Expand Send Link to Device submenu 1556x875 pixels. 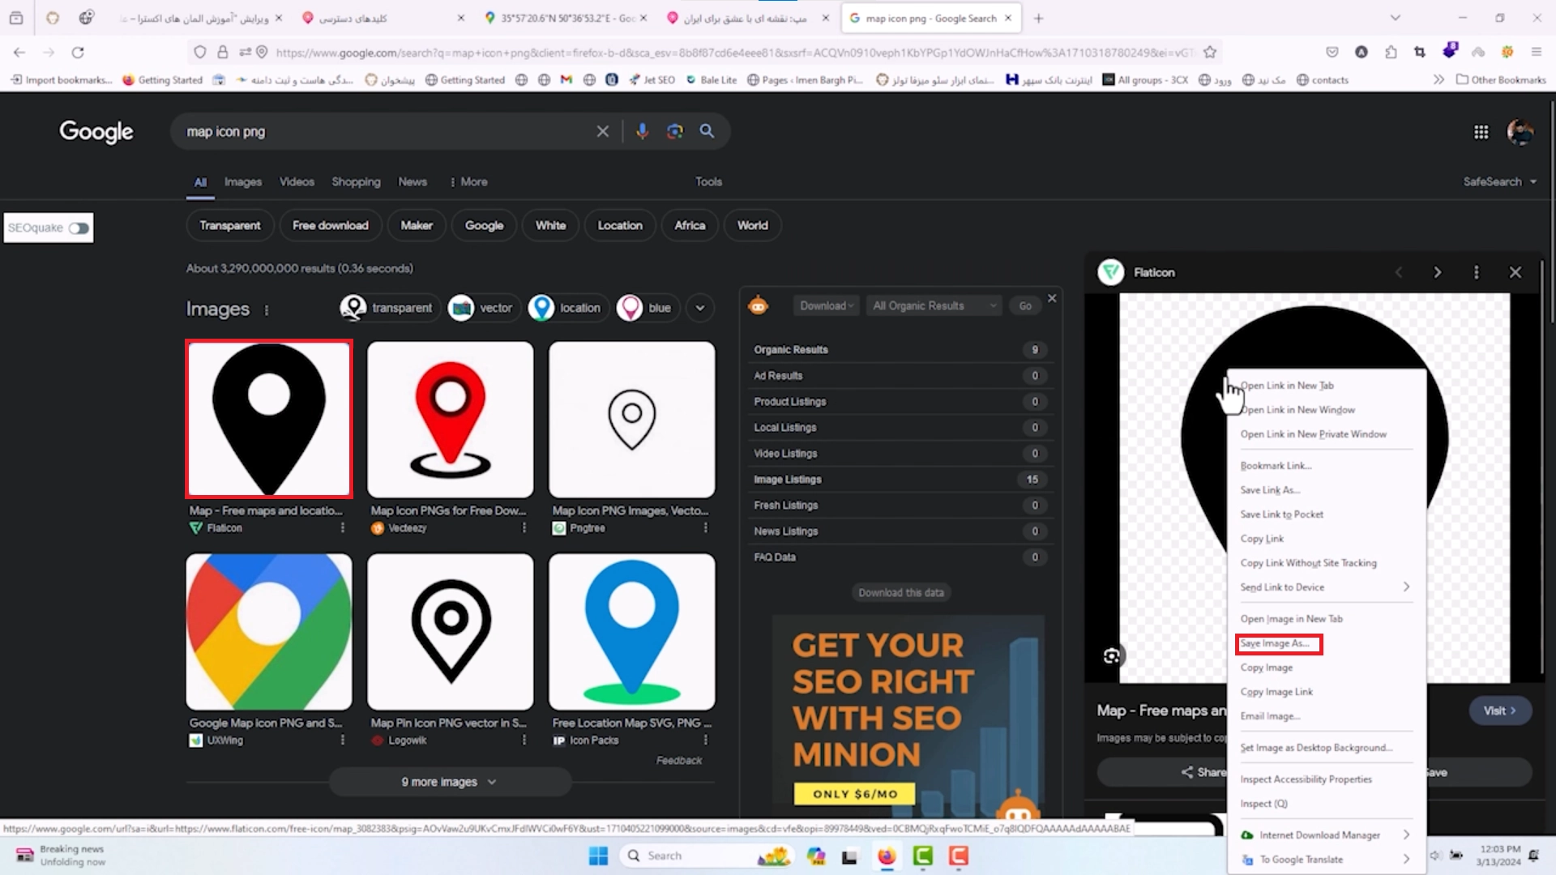[x=1325, y=587]
